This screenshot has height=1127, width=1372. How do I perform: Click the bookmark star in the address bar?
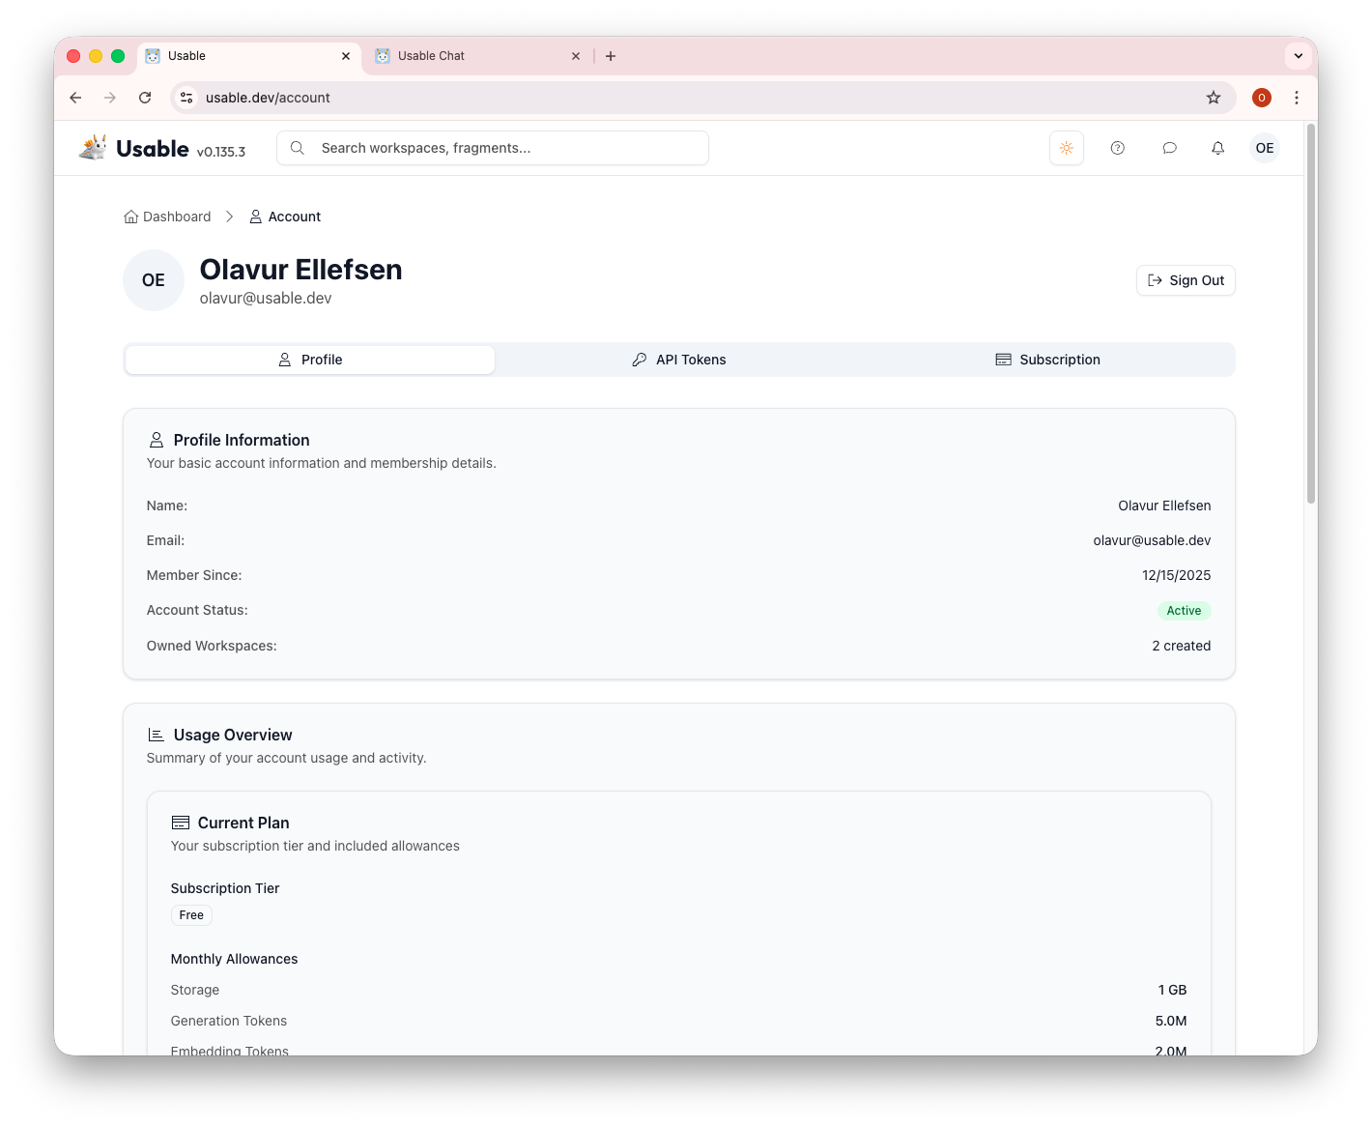point(1214,98)
